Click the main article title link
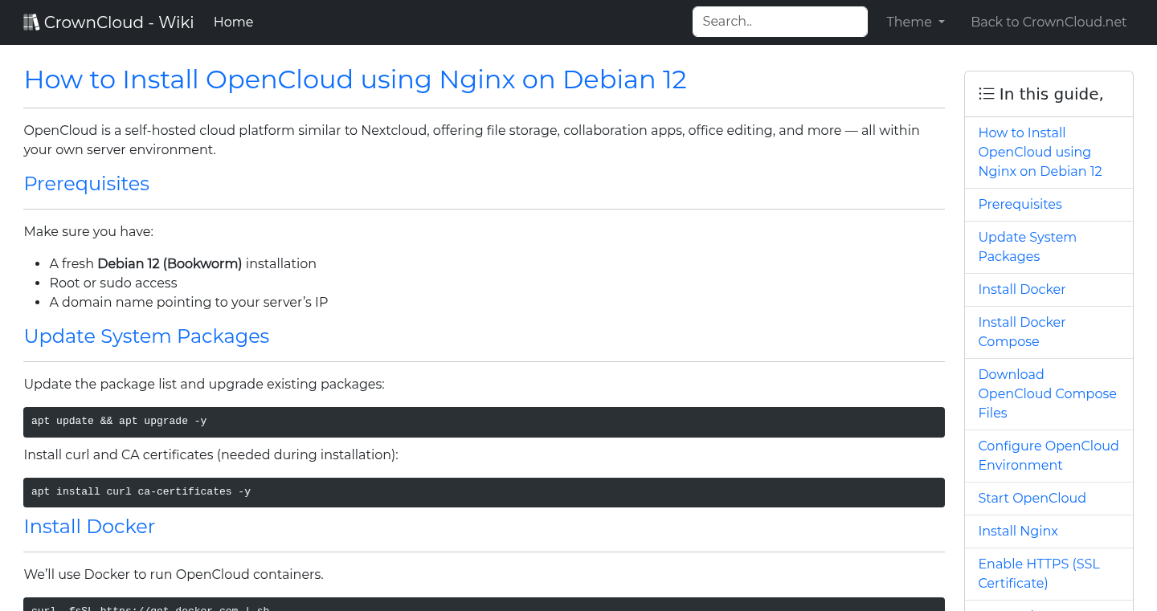Screen dimensions: 1157x611 pos(355,79)
